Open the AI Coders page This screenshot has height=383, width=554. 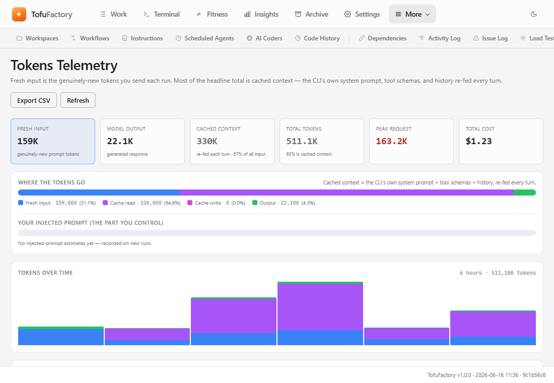point(264,38)
